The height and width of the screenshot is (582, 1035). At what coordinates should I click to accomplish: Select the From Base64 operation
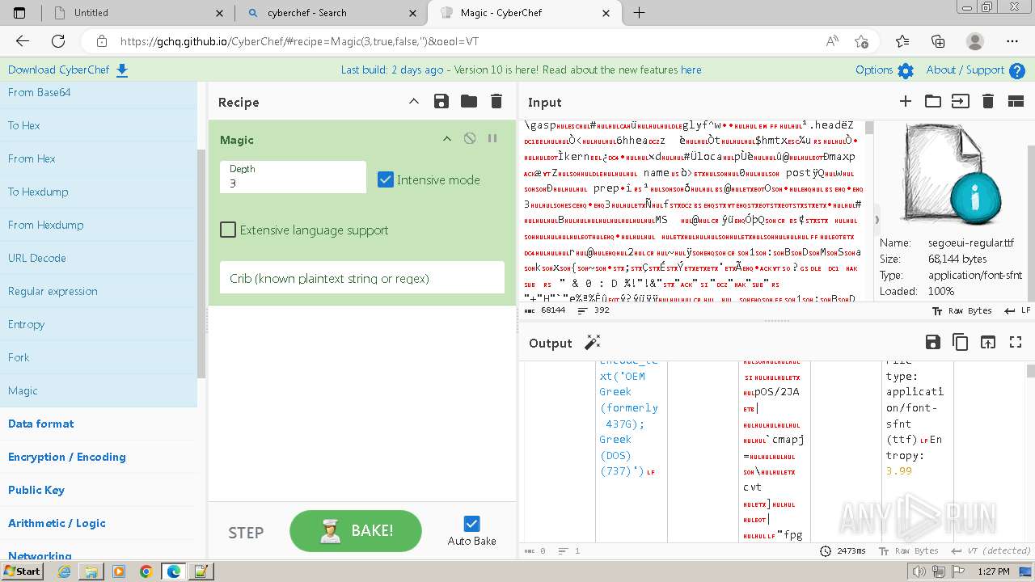click(99, 92)
